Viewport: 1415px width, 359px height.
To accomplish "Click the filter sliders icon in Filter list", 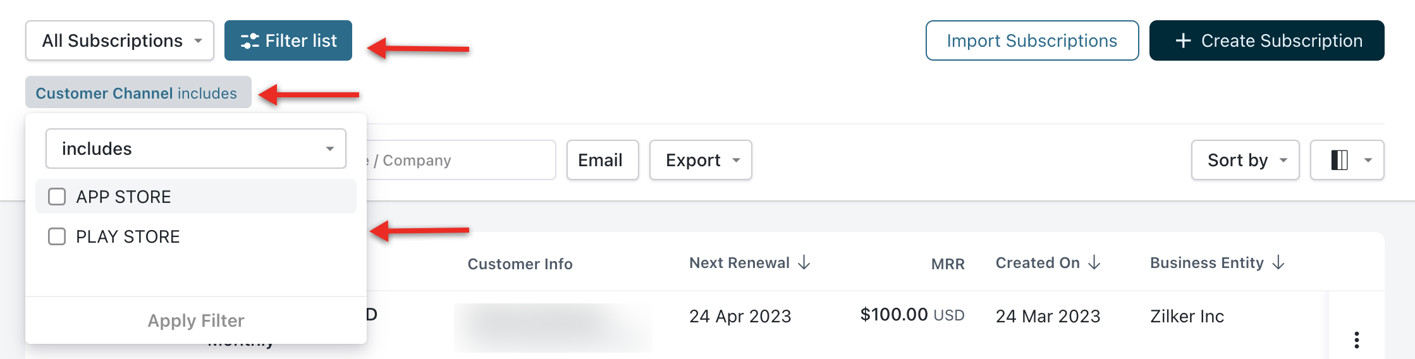I will coord(250,40).
